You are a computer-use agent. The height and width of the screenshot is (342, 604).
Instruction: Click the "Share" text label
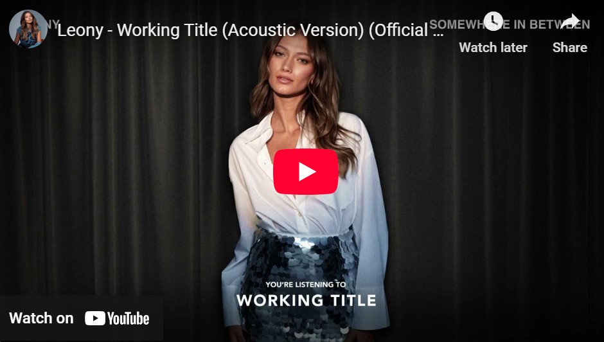(x=570, y=48)
